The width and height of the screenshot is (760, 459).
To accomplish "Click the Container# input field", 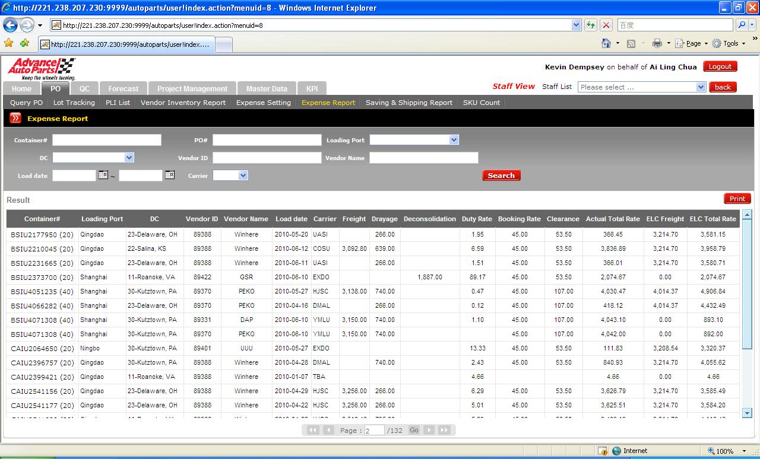I will [x=107, y=140].
